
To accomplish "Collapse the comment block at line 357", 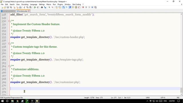I will (9, 43).
